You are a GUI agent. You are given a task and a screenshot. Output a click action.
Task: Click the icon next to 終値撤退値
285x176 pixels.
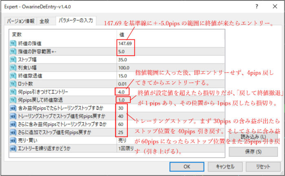point(13,76)
